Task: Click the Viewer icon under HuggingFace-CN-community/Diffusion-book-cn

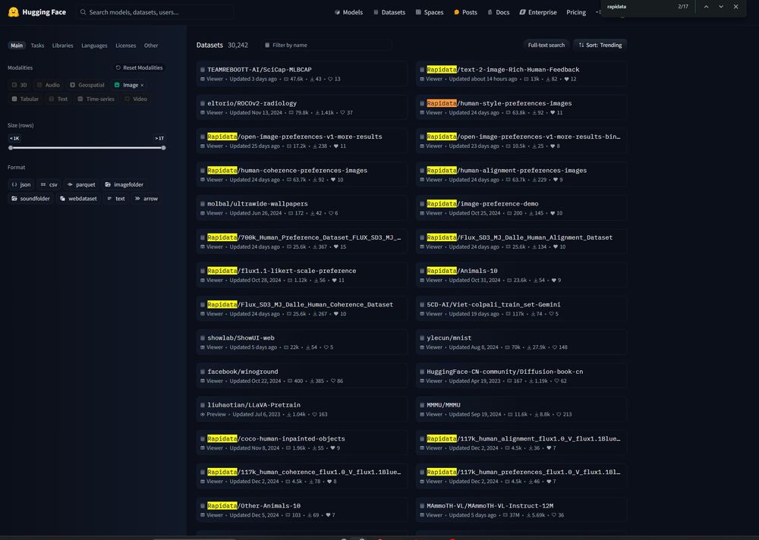Action: [422, 381]
